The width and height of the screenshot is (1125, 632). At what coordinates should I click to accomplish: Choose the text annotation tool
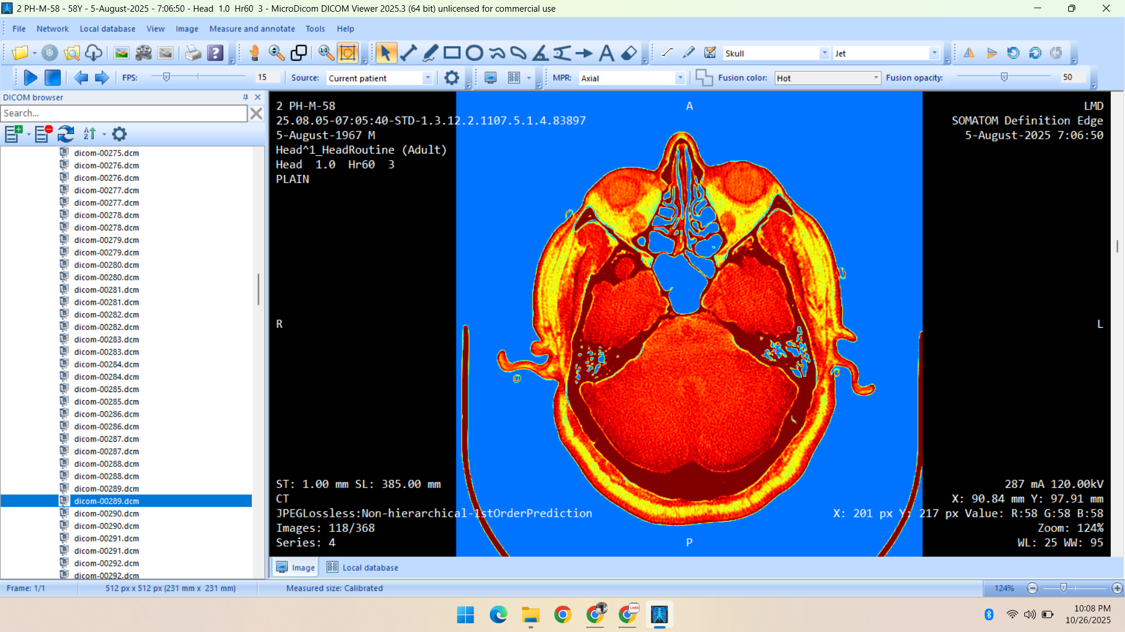click(x=606, y=53)
